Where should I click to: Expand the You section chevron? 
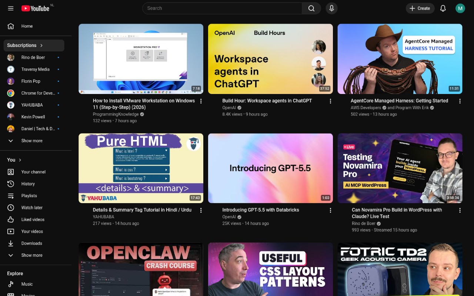(20, 160)
